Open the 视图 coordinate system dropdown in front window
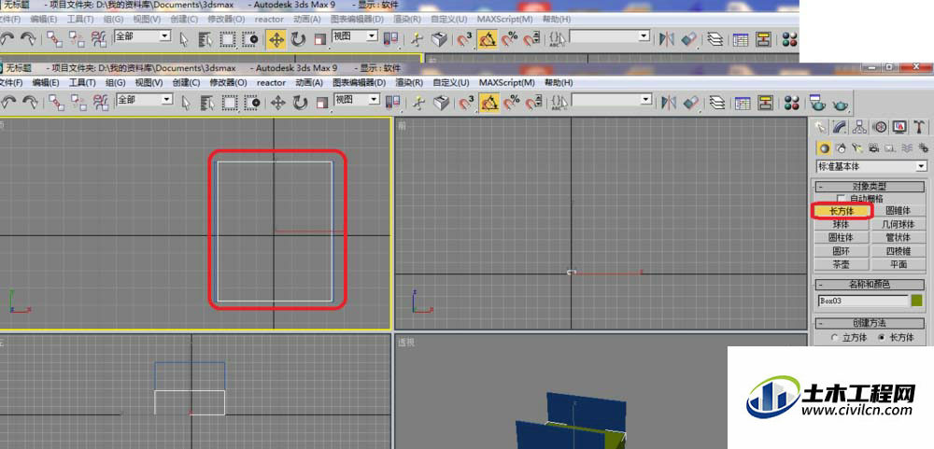The image size is (934, 449). tap(356, 100)
